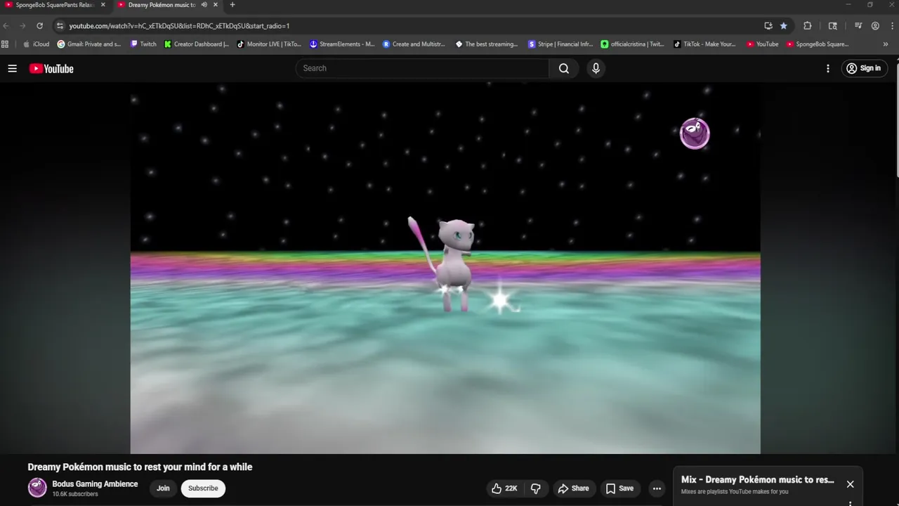Screen dimensions: 899x506
Task: Open tab search side icon
Action: [x=833, y=26]
